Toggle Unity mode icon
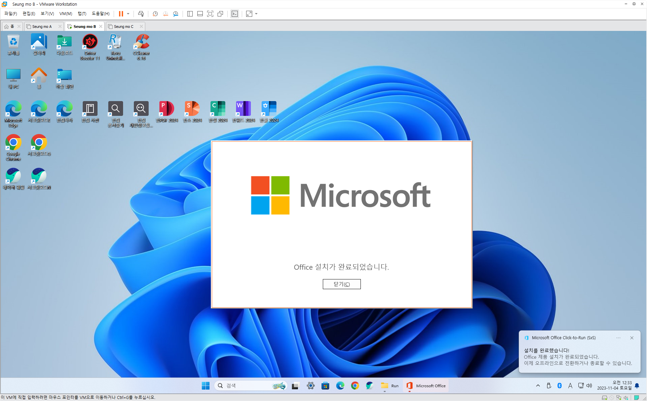 pyautogui.click(x=220, y=14)
